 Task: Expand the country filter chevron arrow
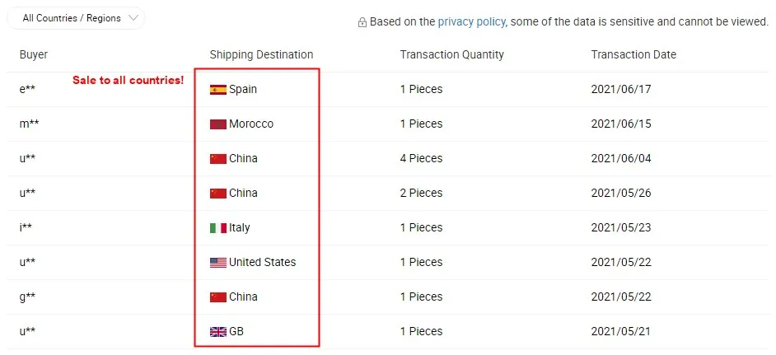pos(133,18)
